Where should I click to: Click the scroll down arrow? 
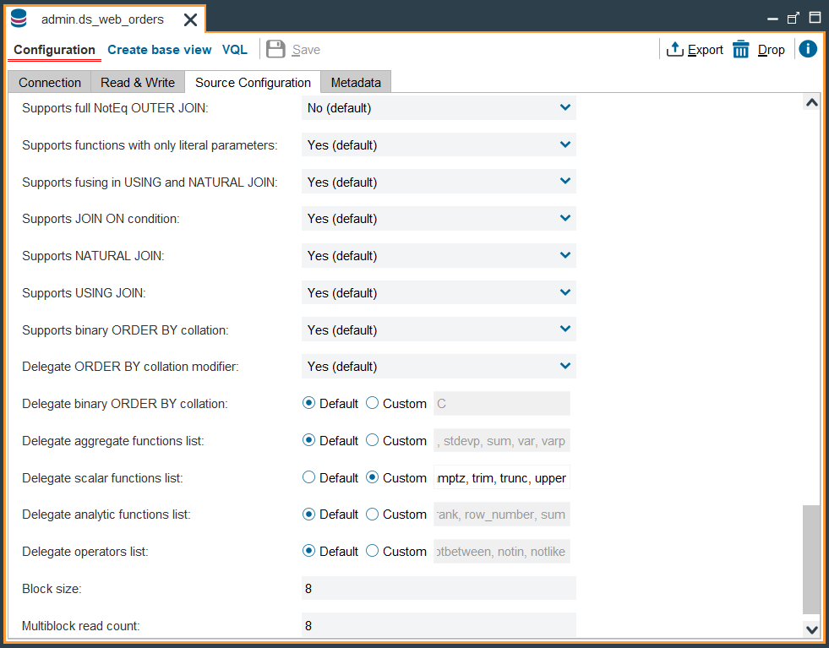811,629
